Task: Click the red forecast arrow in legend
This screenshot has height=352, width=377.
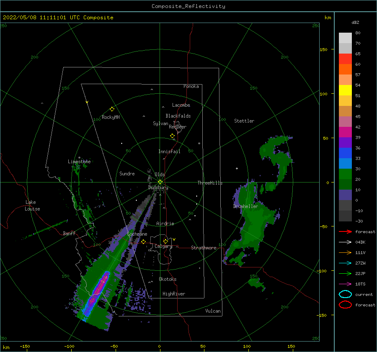Action: 345,231
